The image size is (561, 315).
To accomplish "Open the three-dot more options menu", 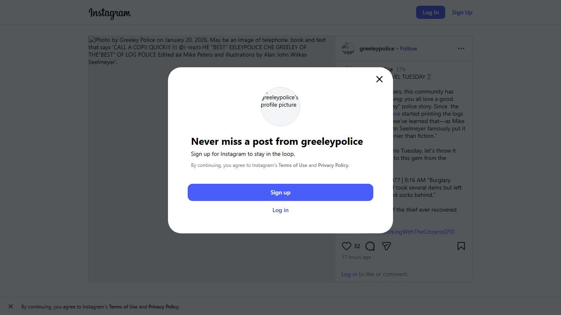I will pyautogui.click(x=461, y=48).
